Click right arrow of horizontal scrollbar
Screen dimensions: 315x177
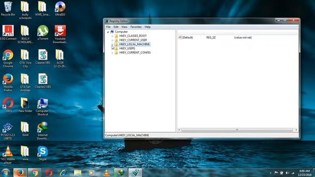[296, 130]
